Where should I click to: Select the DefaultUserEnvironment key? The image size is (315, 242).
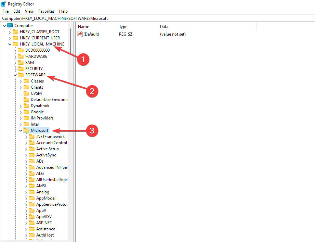pos(49,100)
